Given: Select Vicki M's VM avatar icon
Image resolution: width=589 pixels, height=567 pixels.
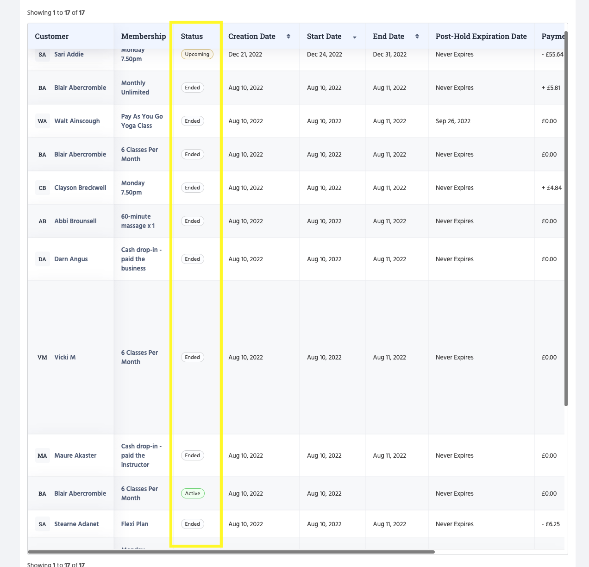Looking at the screenshot, I should pos(42,357).
